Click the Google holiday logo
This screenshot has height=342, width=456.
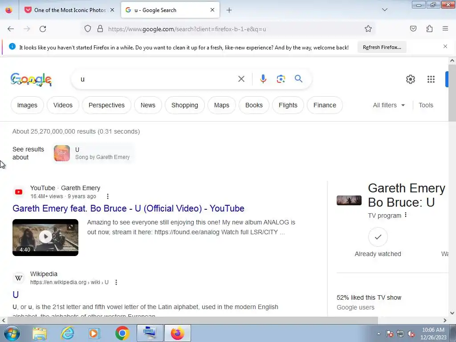31,79
